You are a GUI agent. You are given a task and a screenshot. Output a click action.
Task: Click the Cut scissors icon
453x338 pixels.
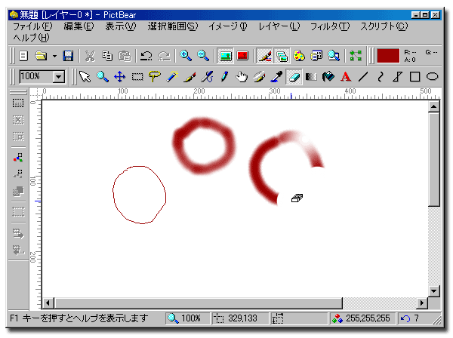click(90, 56)
